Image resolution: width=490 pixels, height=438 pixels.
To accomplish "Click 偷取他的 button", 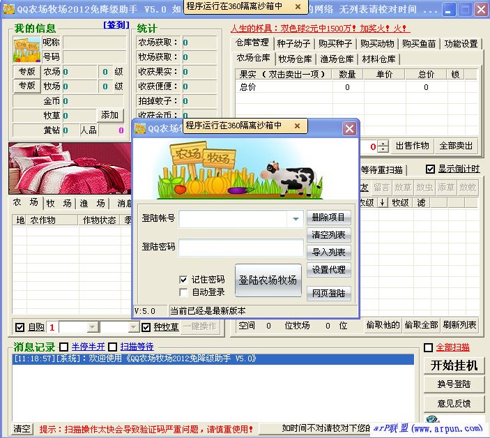I will pos(383,326).
